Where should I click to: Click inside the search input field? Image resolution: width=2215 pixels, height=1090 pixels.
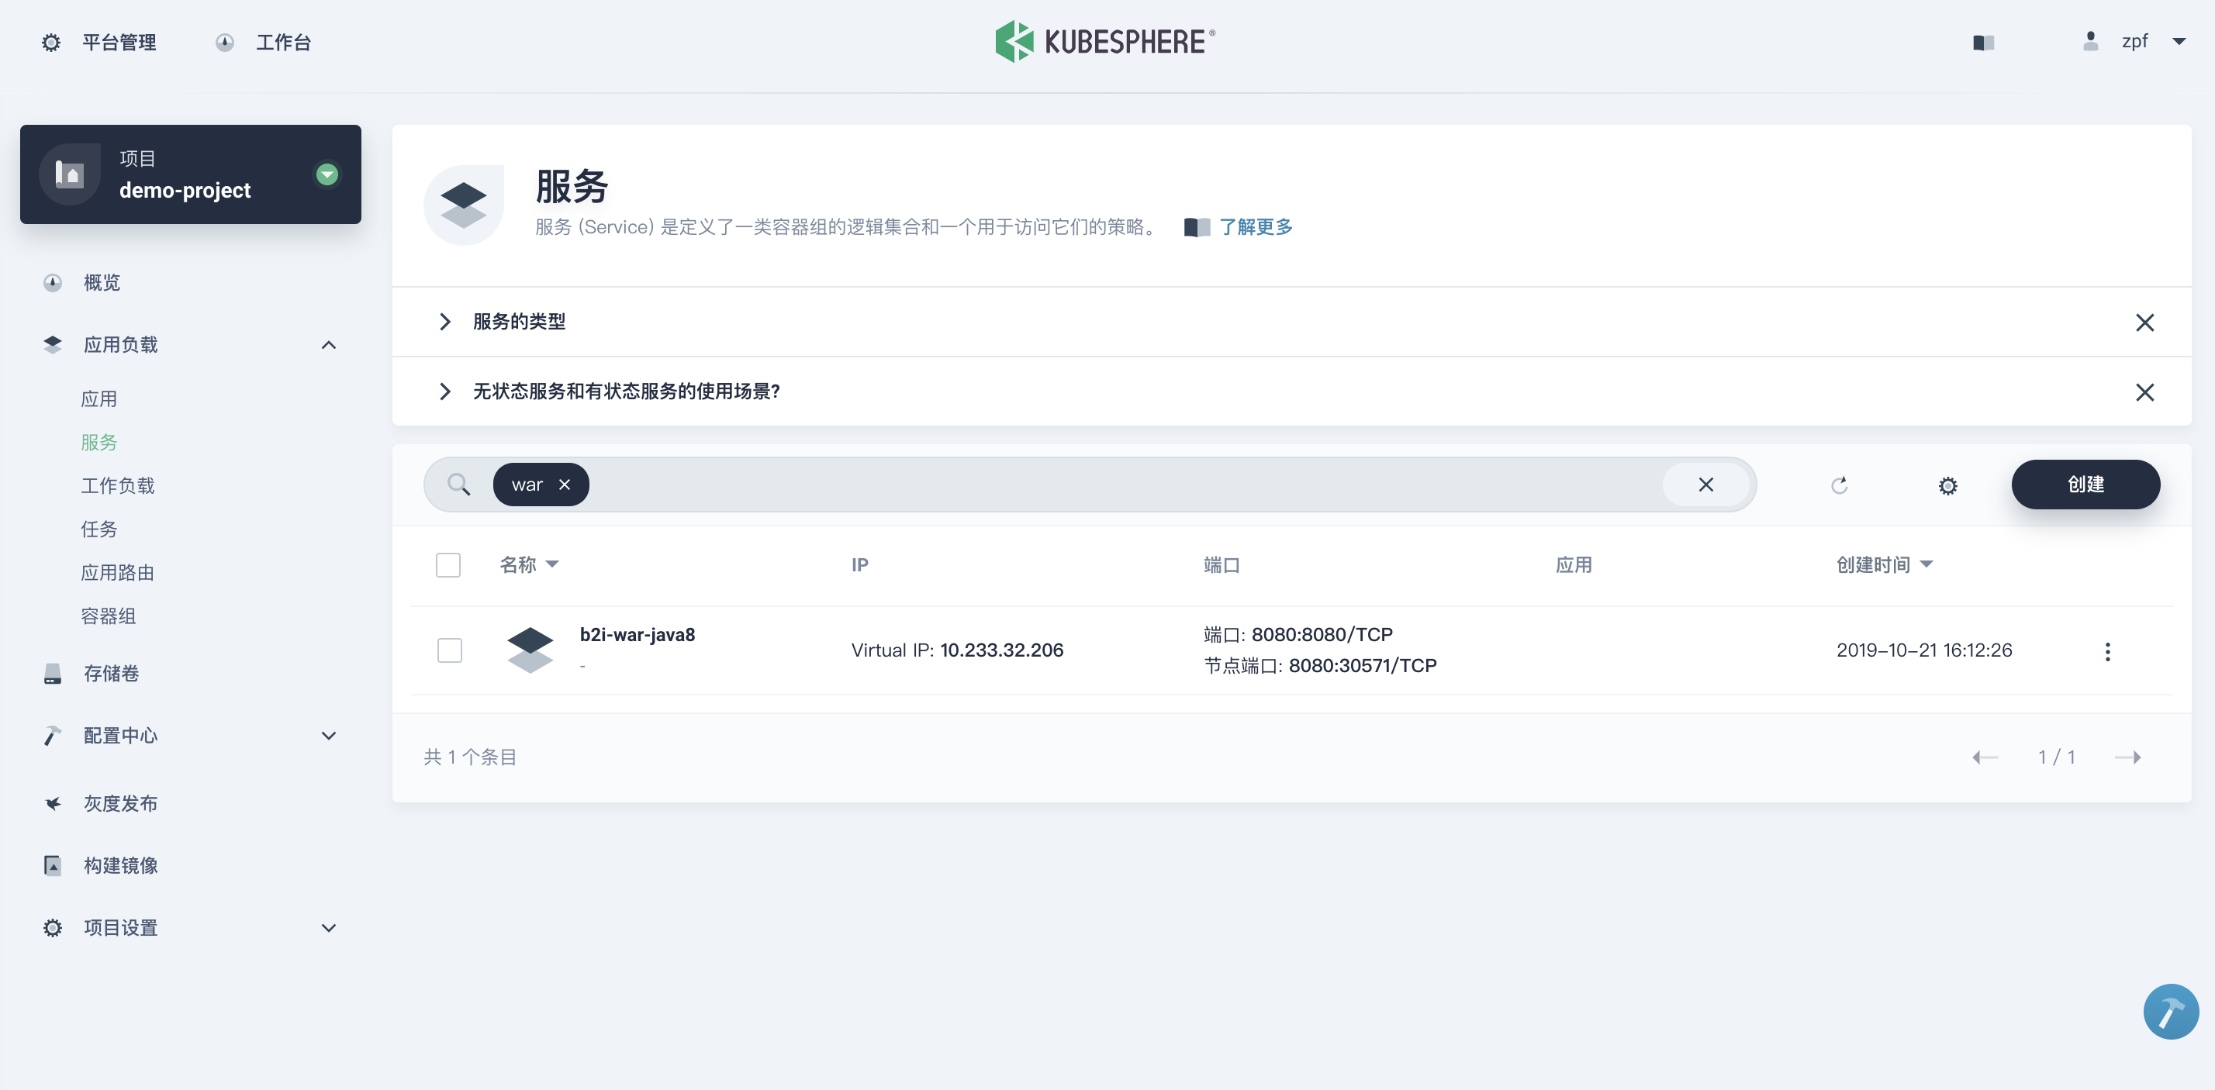click(x=1118, y=485)
